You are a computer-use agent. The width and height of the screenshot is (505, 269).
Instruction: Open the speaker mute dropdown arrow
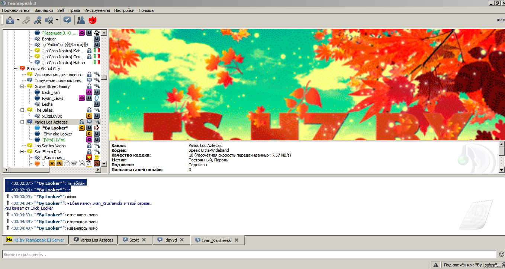pos(57,20)
